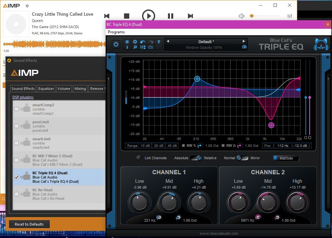The height and width of the screenshot is (238, 332).
Task: Skip to next track in AIMP
Action: coord(190,16)
